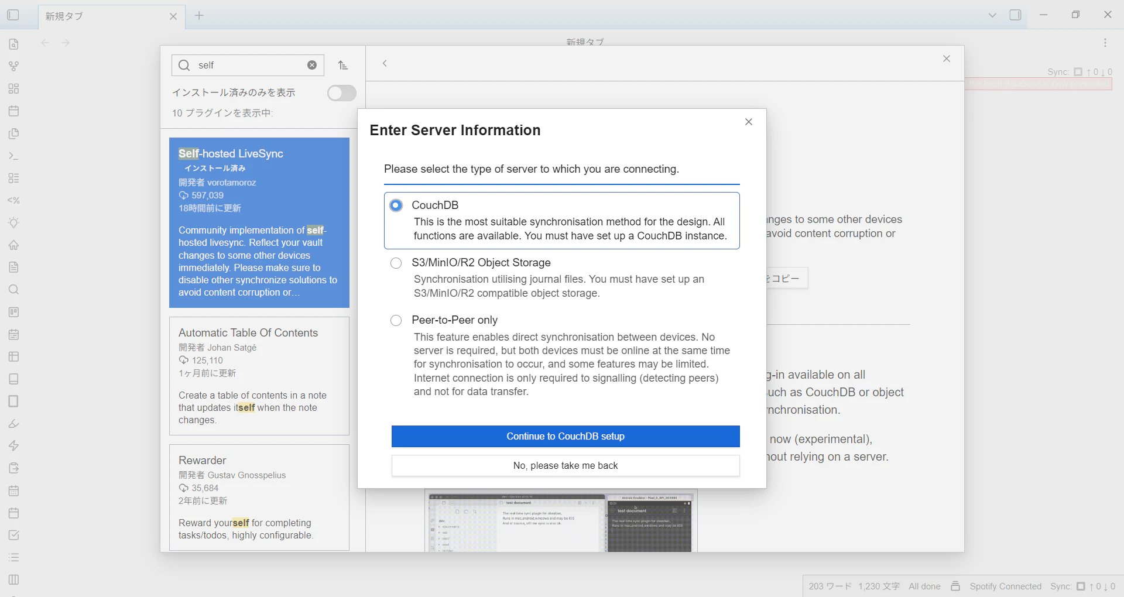Select Automatic Table Of Contents plugin
The image size is (1124, 597).
coord(259,376)
